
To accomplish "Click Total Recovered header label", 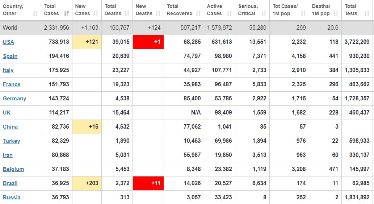I will (x=180, y=10).
